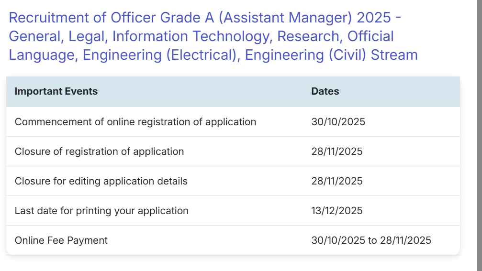
Task: Click the date for Closure for editing
Action: tap(337, 181)
